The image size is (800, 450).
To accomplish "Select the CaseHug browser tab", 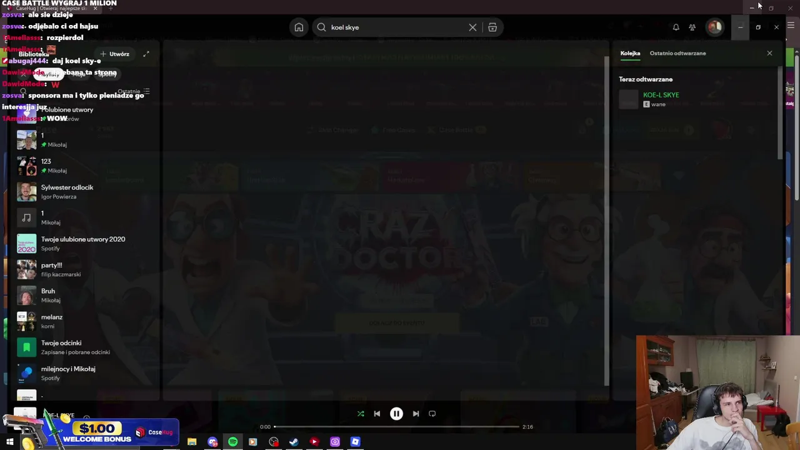I will point(50,8).
